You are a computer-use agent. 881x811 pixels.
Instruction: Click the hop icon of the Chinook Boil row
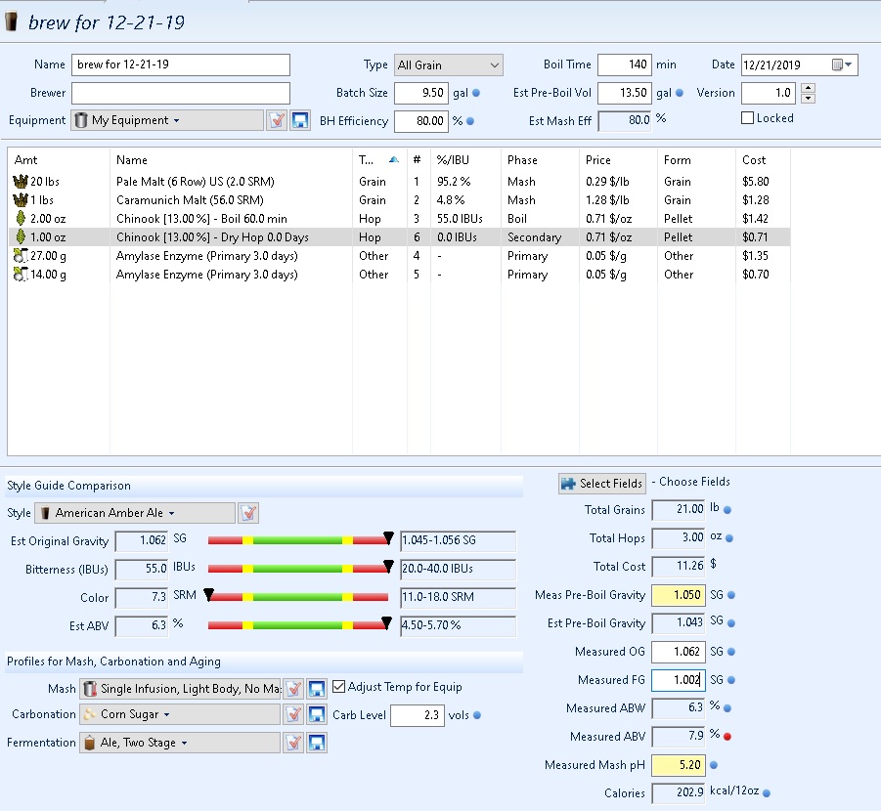(21, 219)
